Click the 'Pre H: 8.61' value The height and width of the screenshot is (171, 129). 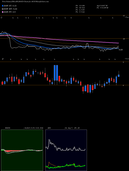coord(80,8)
